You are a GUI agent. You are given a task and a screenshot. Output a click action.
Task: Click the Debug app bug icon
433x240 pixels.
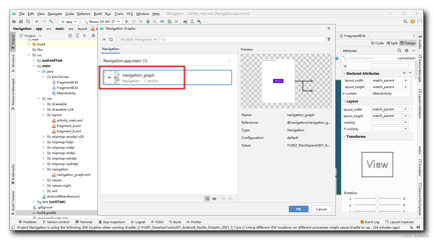tap(148, 21)
